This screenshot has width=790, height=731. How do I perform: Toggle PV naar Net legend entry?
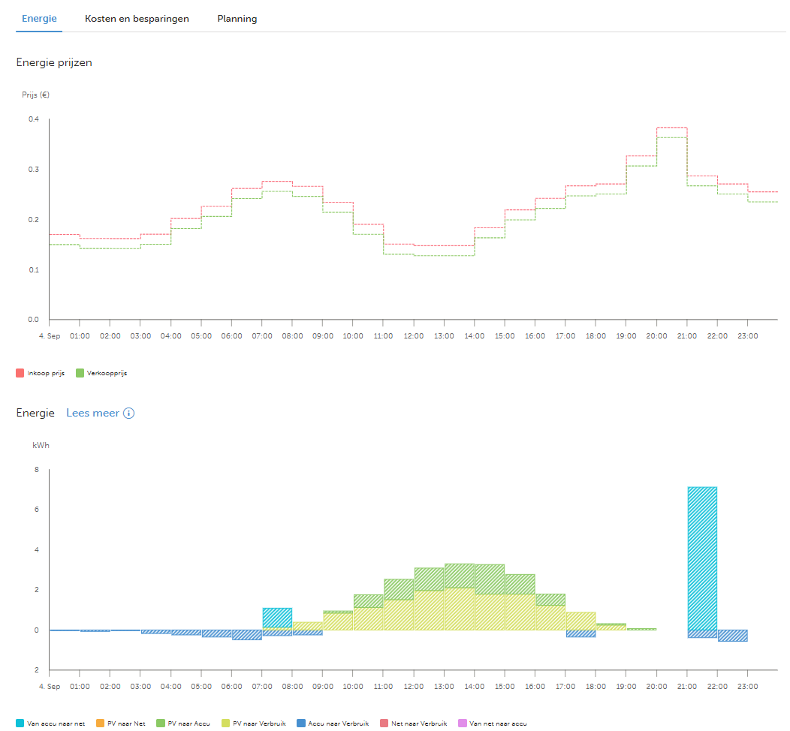tap(120, 723)
